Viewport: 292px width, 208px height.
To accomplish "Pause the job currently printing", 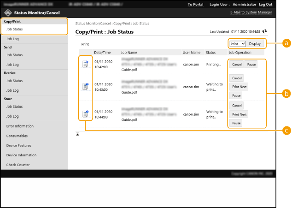I will click(251, 65).
